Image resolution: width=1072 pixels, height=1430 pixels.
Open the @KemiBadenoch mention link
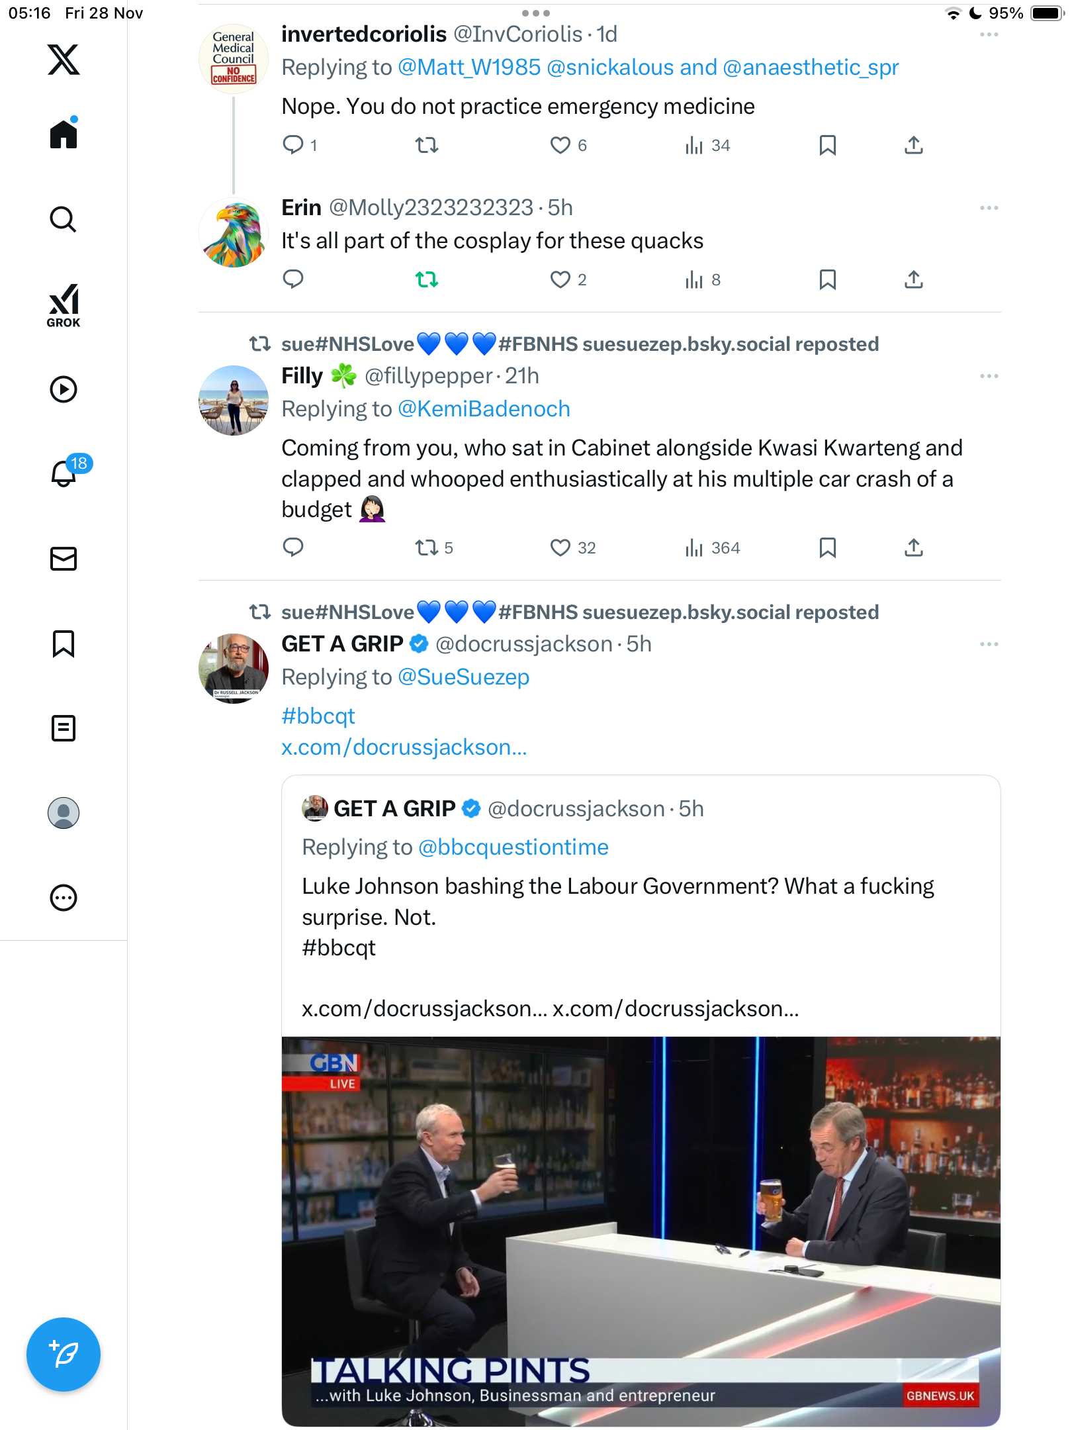(x=484, y=409)
